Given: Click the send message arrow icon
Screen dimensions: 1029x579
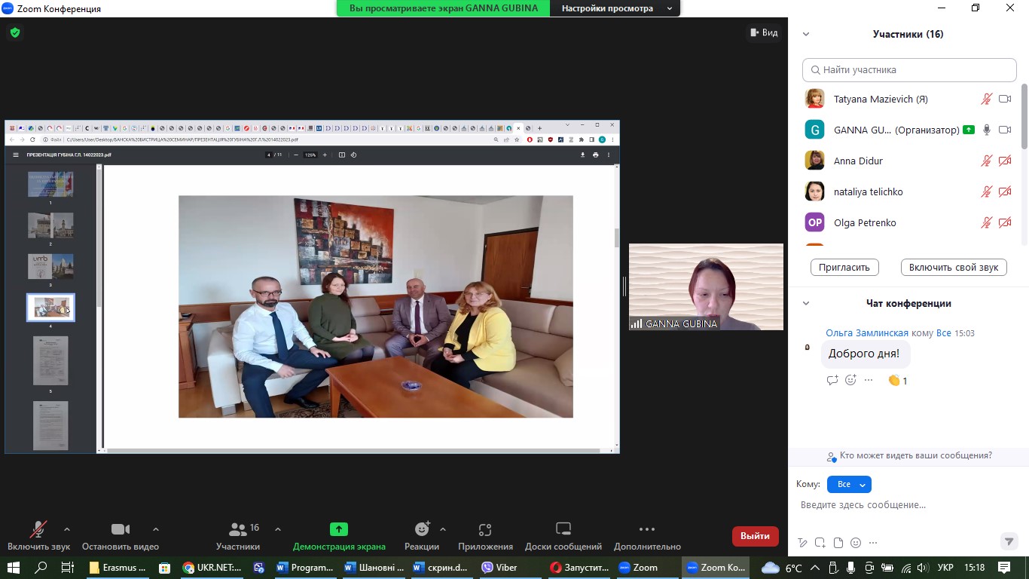Looking at the screenshot, I should (1009, 541).
